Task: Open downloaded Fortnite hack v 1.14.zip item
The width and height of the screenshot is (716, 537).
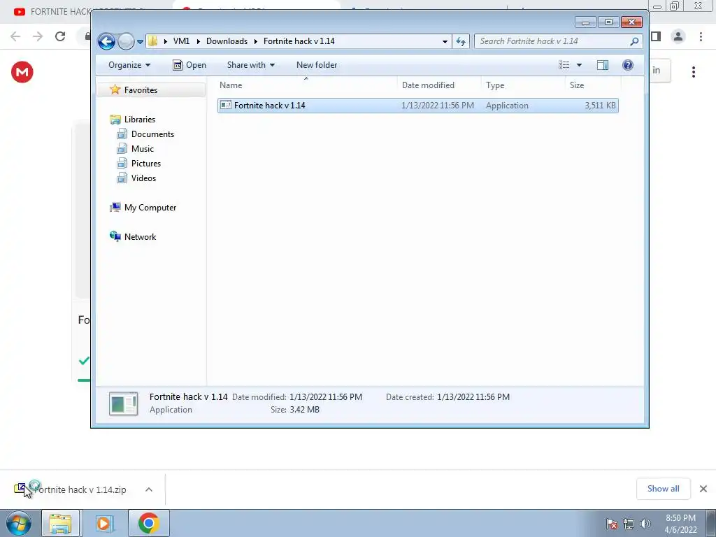Action: coord(71,489)
